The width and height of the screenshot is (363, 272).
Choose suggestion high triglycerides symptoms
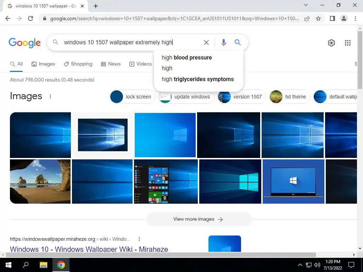tap(199, 79)
